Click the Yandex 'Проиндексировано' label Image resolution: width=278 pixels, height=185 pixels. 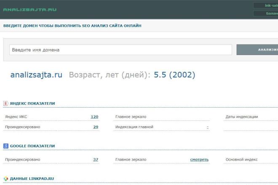pos(23,127)
